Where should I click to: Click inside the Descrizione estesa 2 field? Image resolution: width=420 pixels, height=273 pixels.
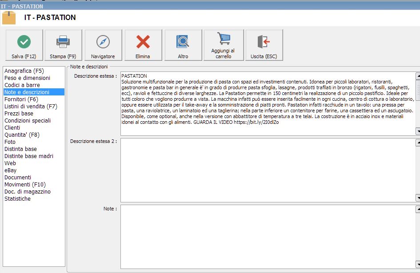click(268, 170)
